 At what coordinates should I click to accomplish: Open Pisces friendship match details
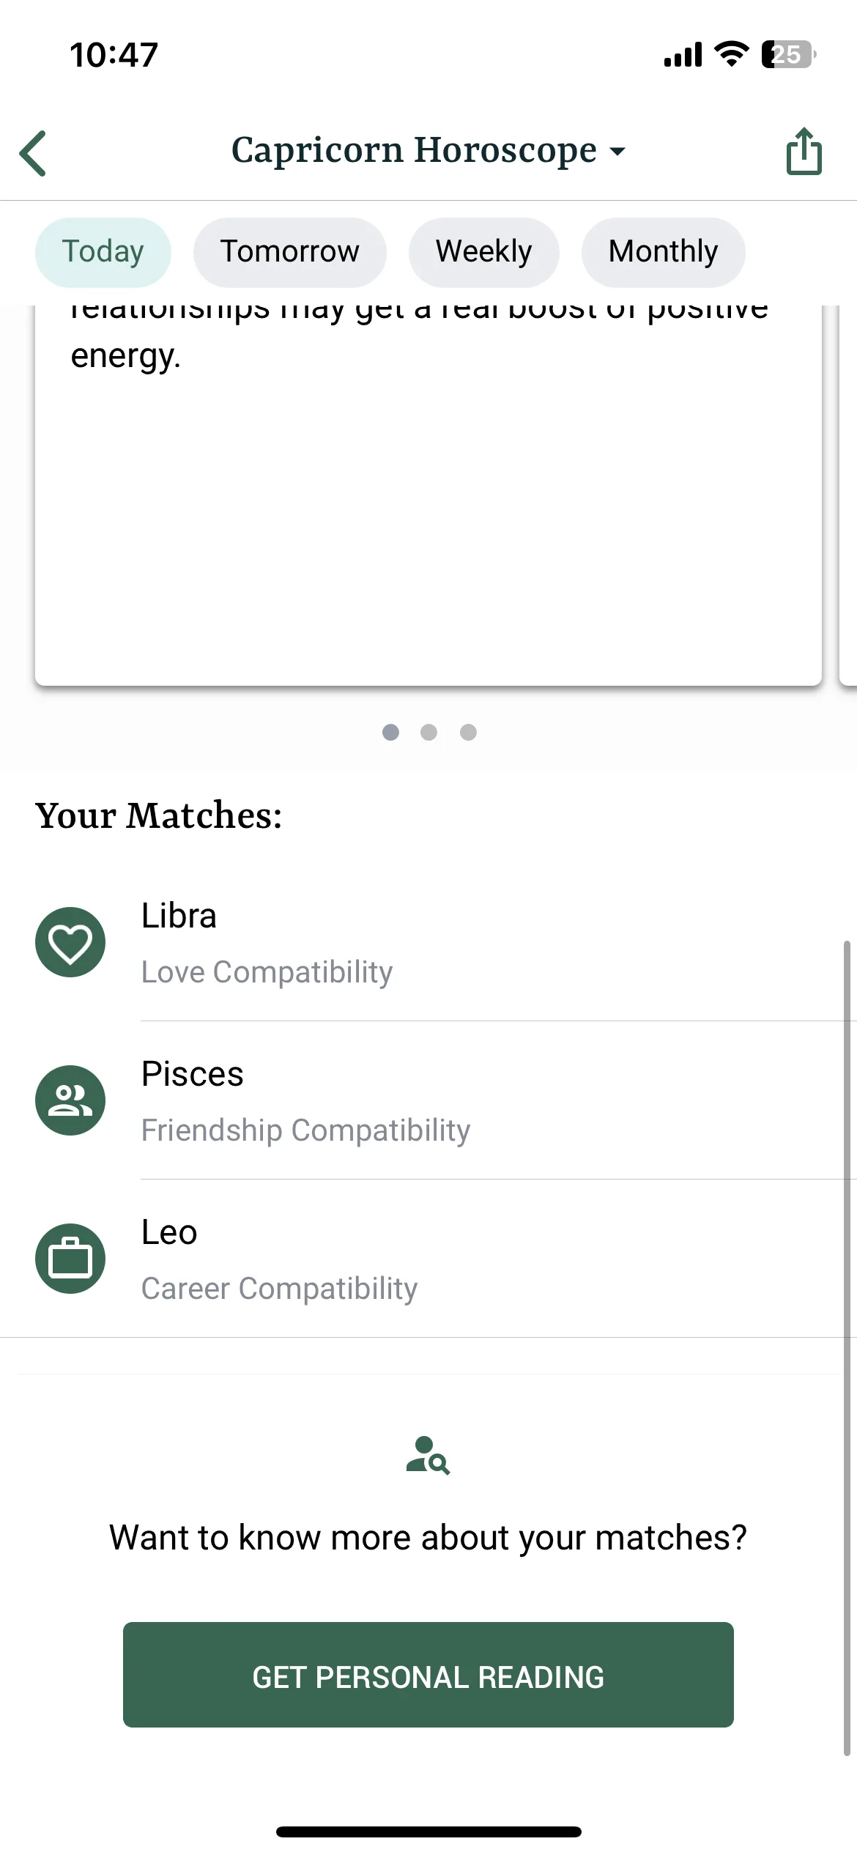pyautogui.click(x=428, y=1100)
